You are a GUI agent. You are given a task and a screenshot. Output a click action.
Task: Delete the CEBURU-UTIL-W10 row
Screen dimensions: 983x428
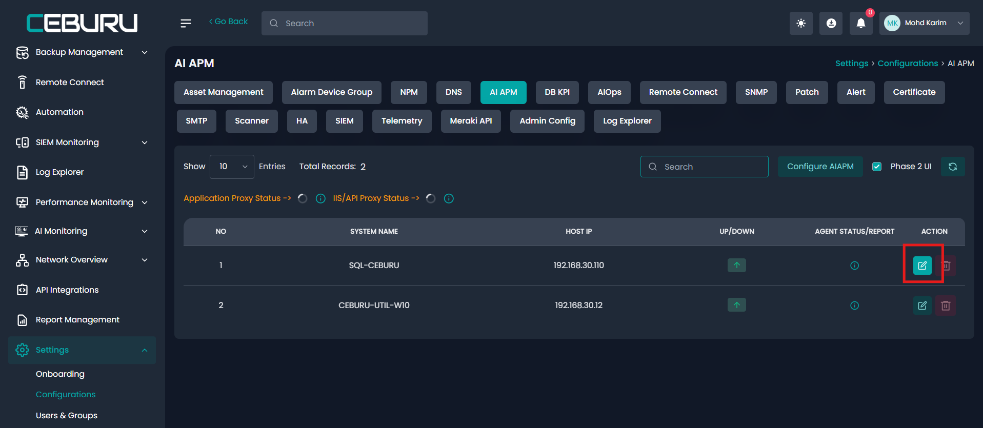946,305
